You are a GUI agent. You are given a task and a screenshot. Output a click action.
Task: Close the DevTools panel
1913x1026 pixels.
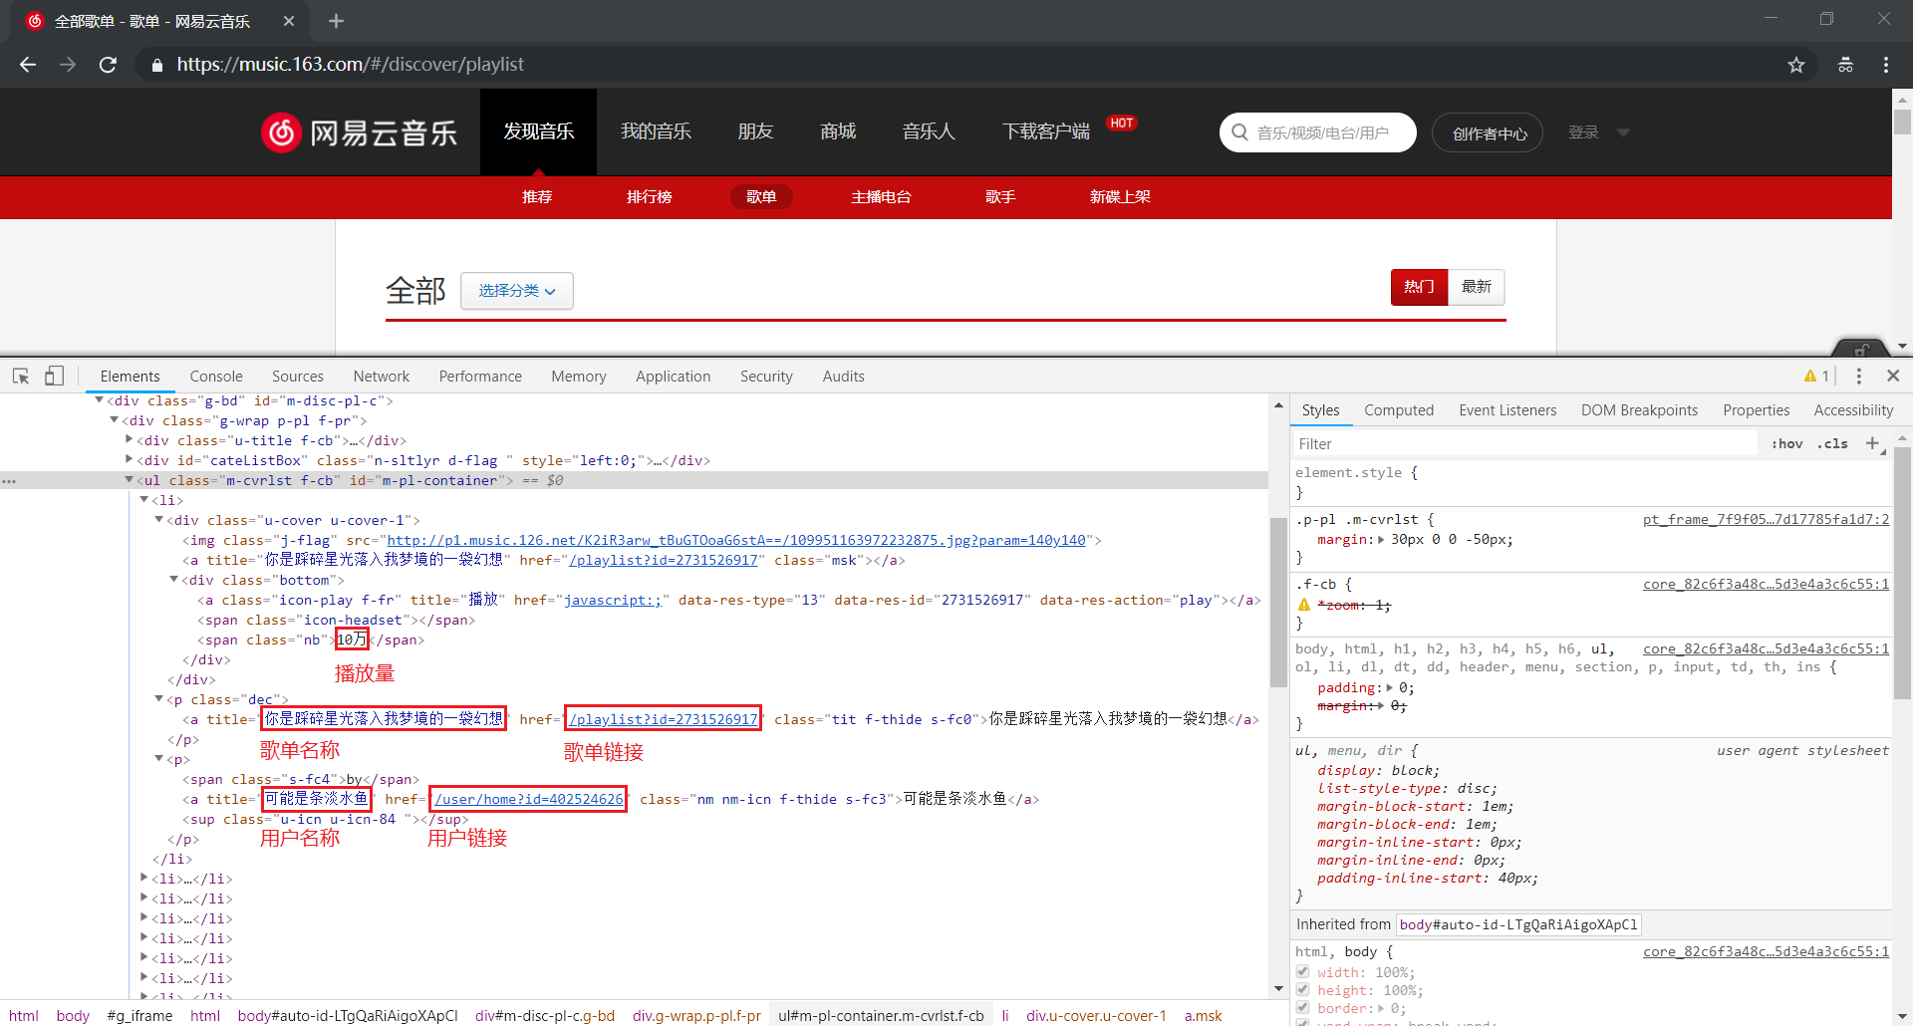coord(1893,376)
